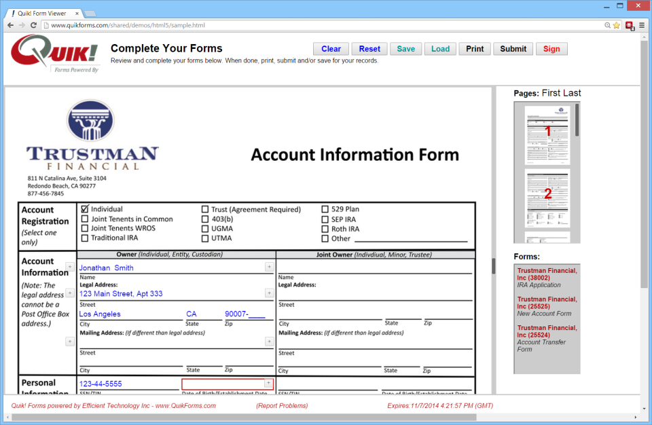This screenshot has width=652, height=425.
Task: Open the zoom magnifier icon in address bar
Action: (607, 25)
